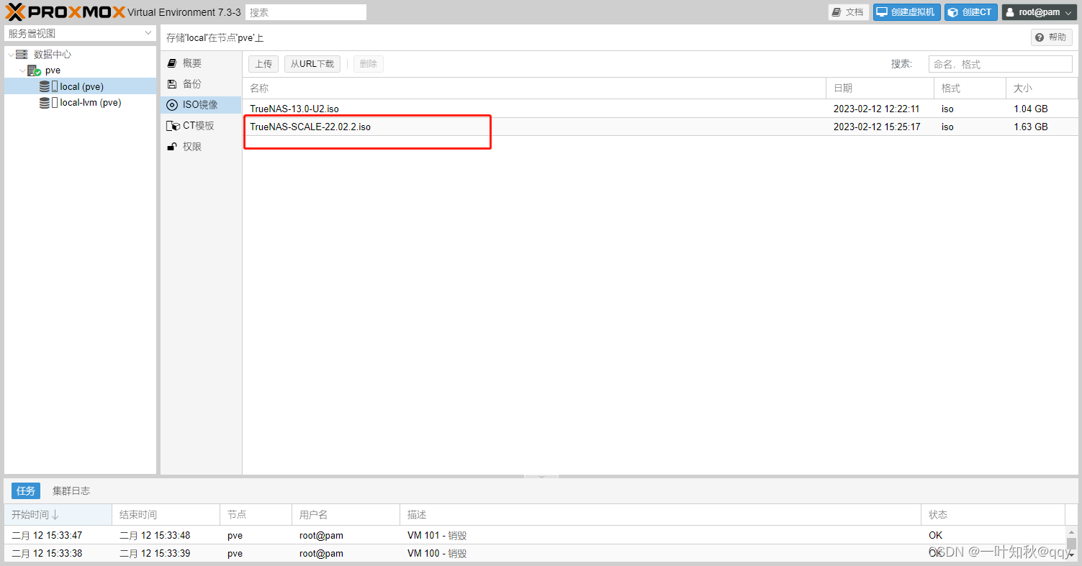Sort tasks by 用户名 column
The width and height of the screenshot is (1082, 566).
346,514
